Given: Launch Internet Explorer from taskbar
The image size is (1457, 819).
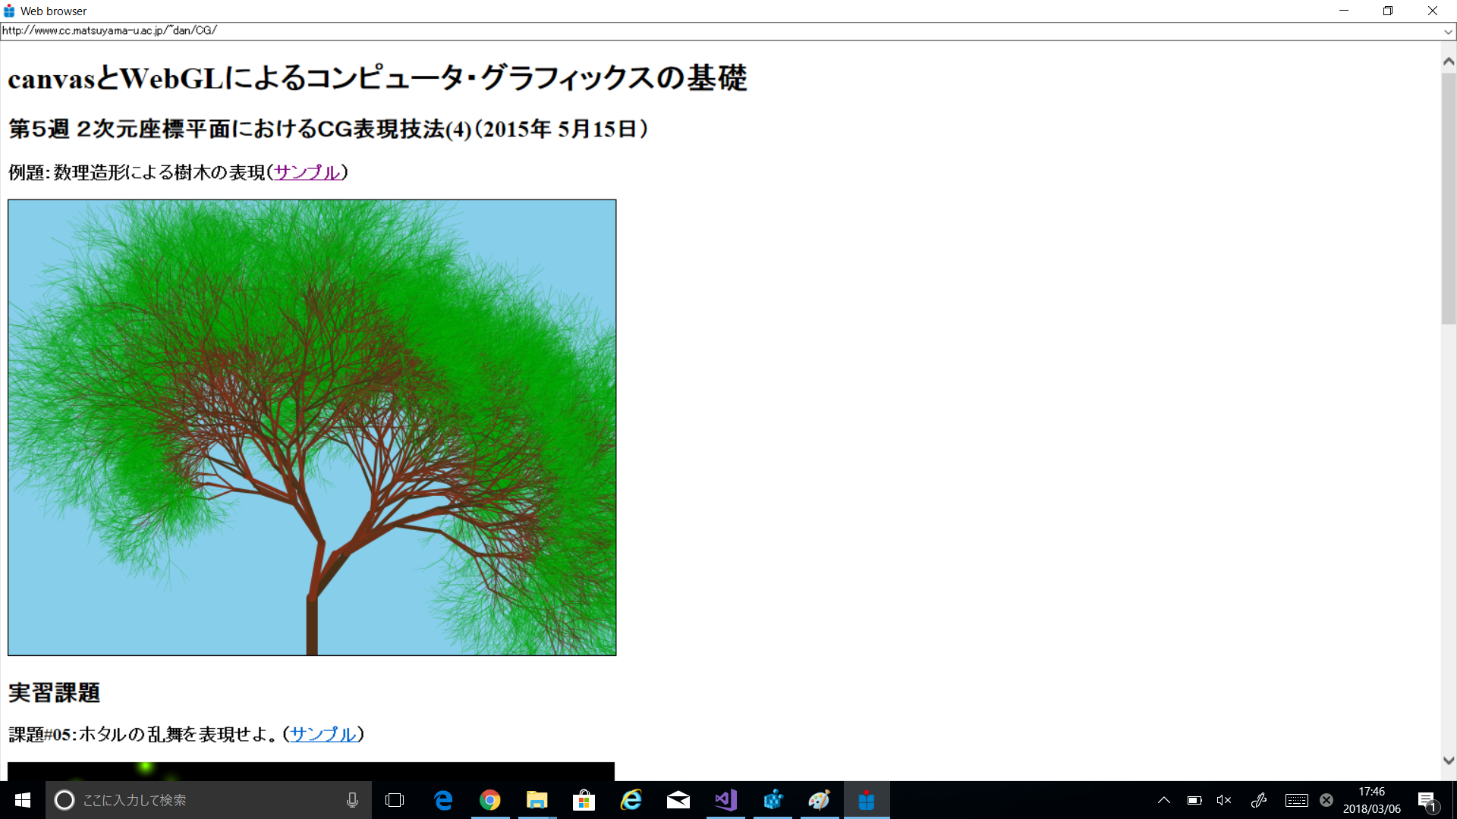Looking at the screenshot, I should (631, 800).
